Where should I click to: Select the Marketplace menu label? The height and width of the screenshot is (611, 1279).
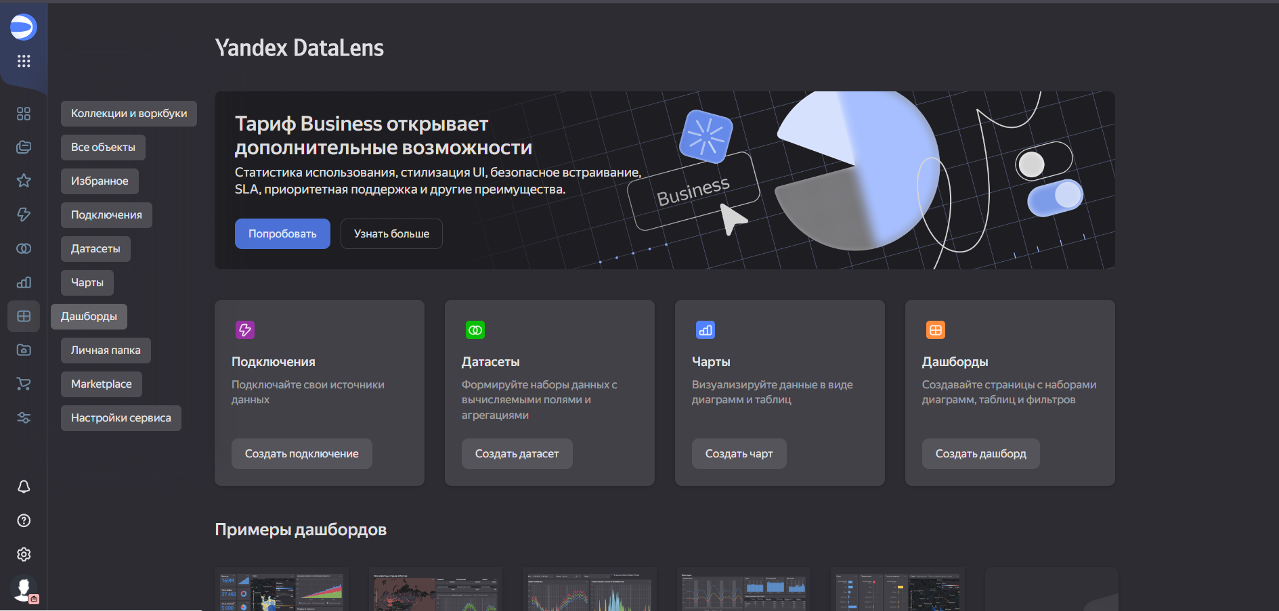[x=102, y=384]
